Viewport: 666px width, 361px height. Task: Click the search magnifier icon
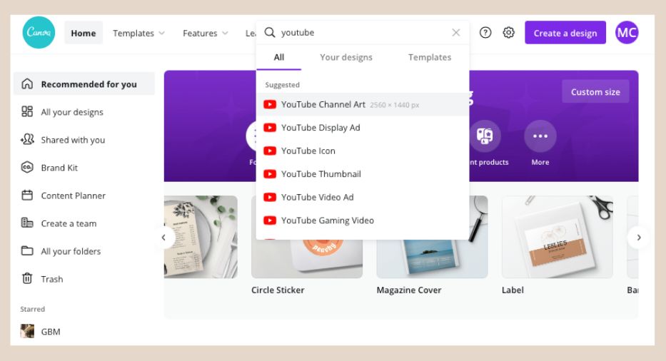pyautogui.click(x=270, y=32)
